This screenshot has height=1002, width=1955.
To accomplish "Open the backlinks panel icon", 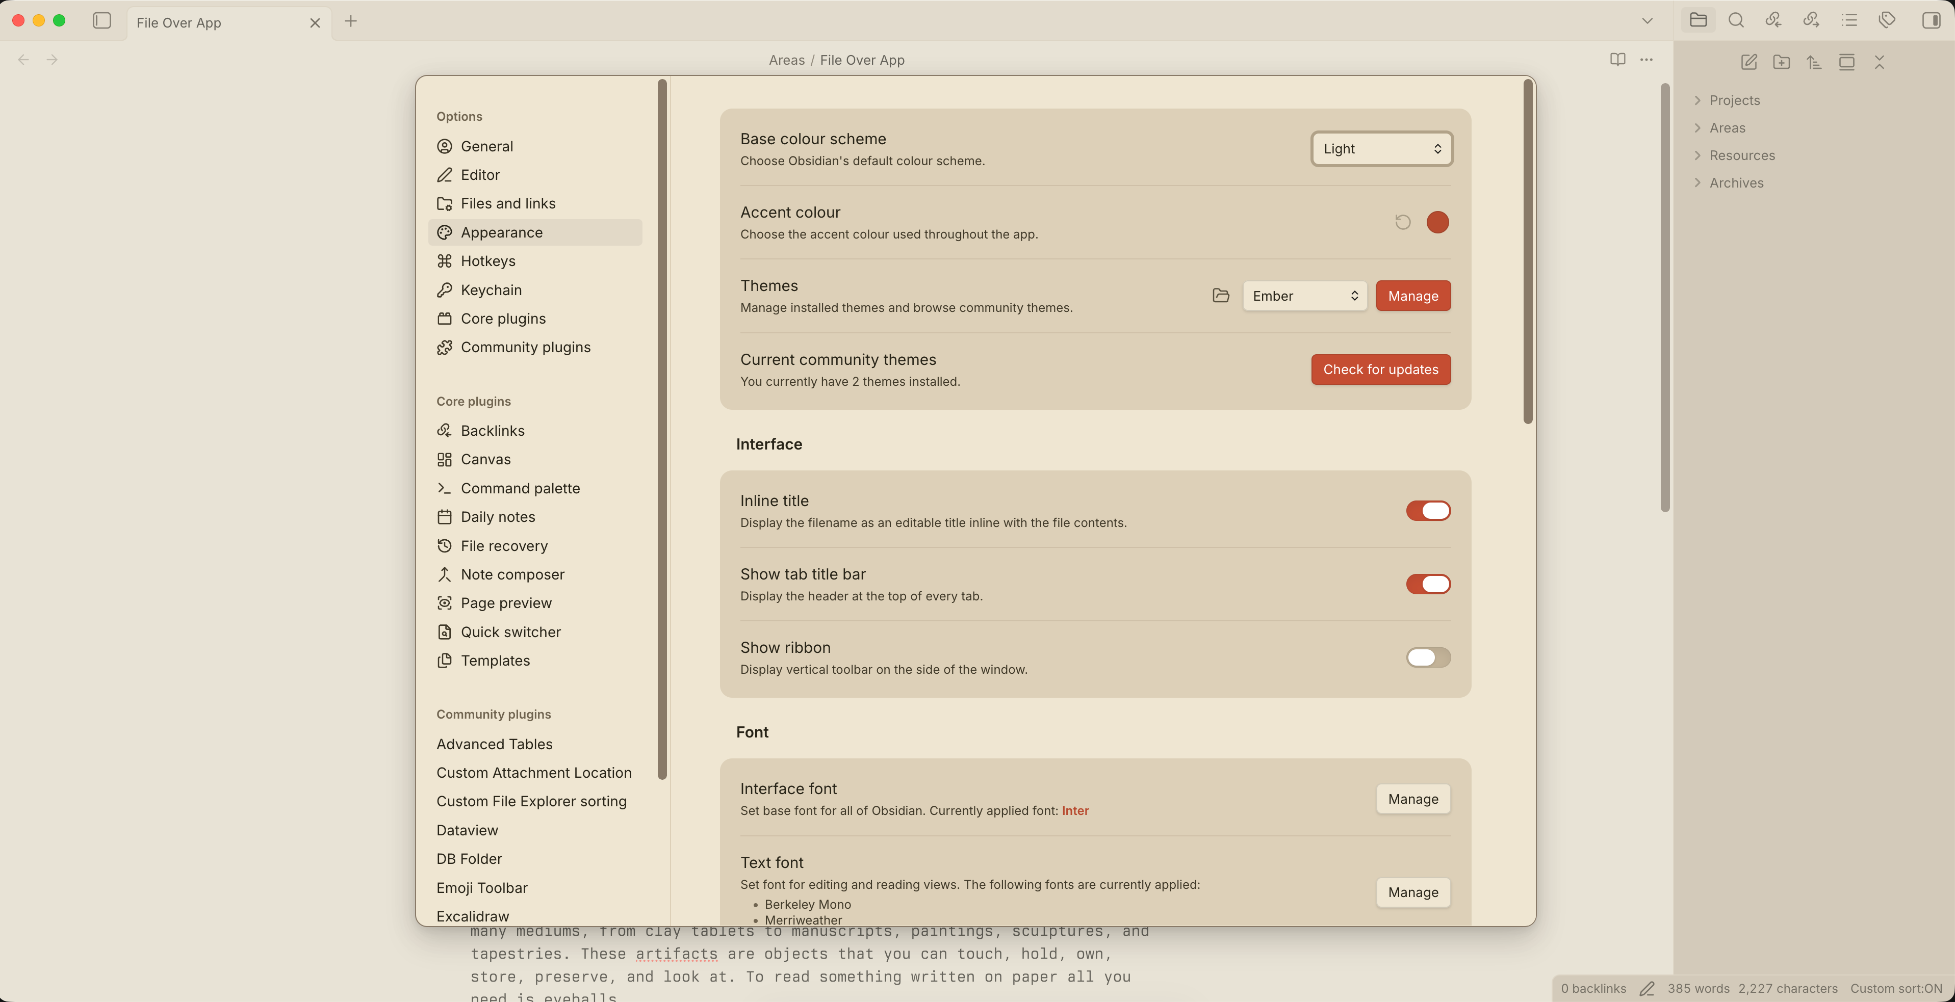I will [1773, 20].
